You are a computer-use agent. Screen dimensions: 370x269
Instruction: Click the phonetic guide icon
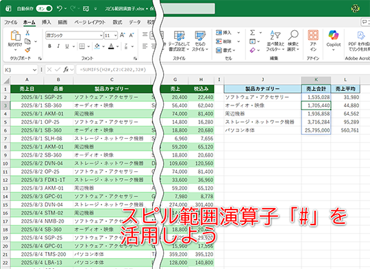pyautogui.click(x=126, y=47)
